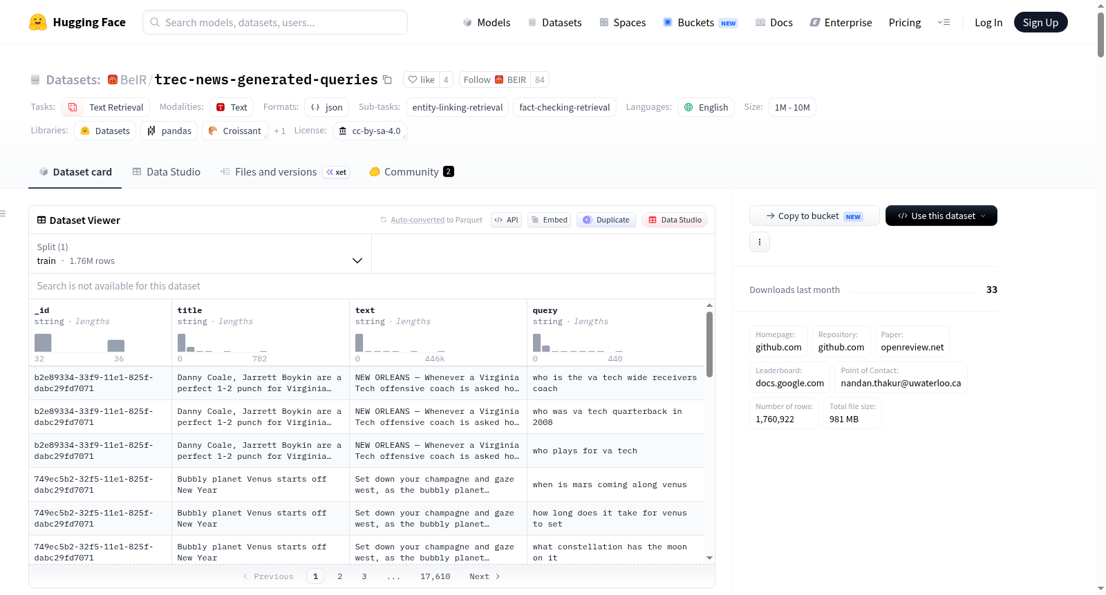Click the BeIR organization avatar icon

tap(113, 79)
